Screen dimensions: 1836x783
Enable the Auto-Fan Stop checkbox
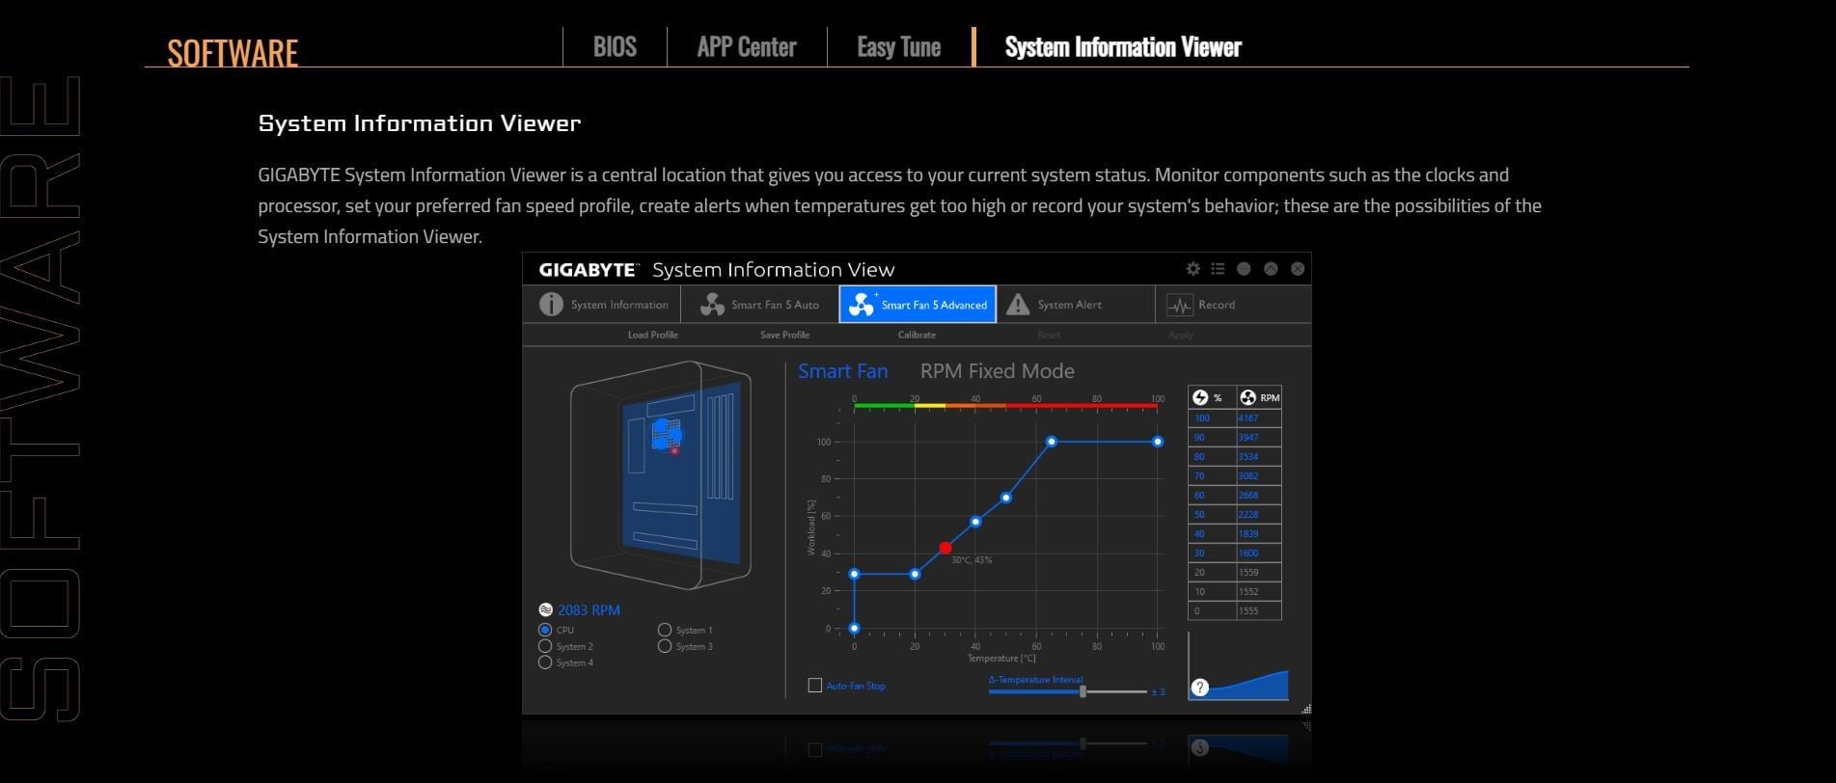point(815,686)
